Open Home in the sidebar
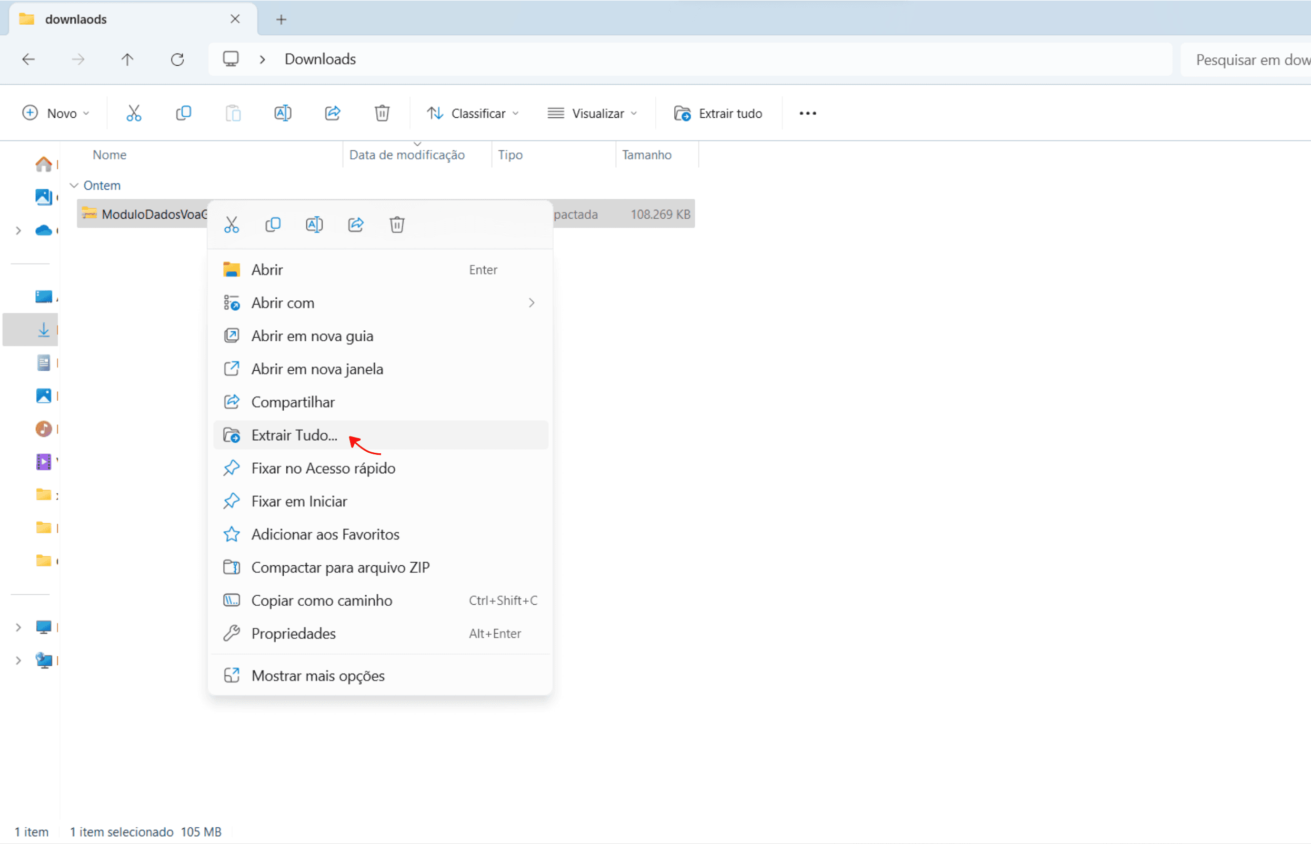1311x844 pixels. click(44, 164)
